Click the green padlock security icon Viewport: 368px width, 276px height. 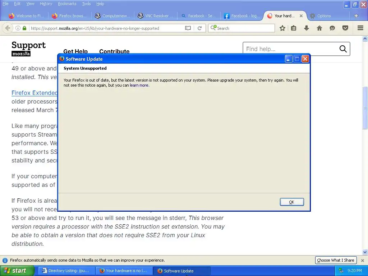(x=24, y=28)
